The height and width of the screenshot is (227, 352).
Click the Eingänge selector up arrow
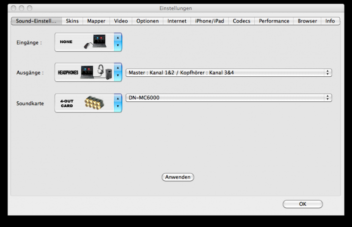[118, 38]
